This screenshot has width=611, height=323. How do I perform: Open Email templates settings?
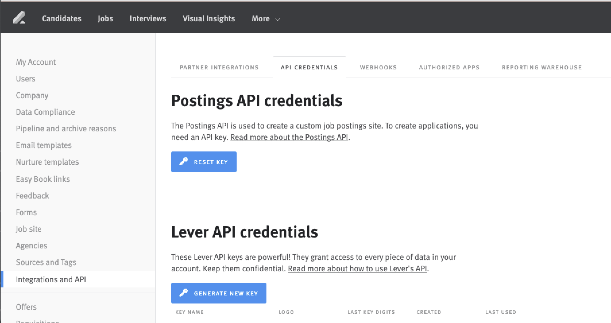(44, 145)
